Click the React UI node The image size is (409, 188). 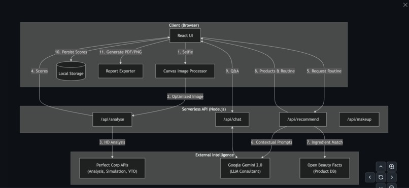185,35
